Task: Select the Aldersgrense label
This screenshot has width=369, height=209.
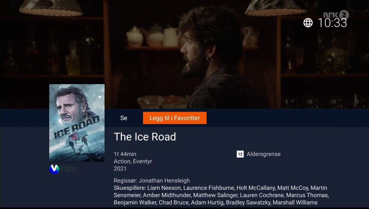Action: click(263, 154)
